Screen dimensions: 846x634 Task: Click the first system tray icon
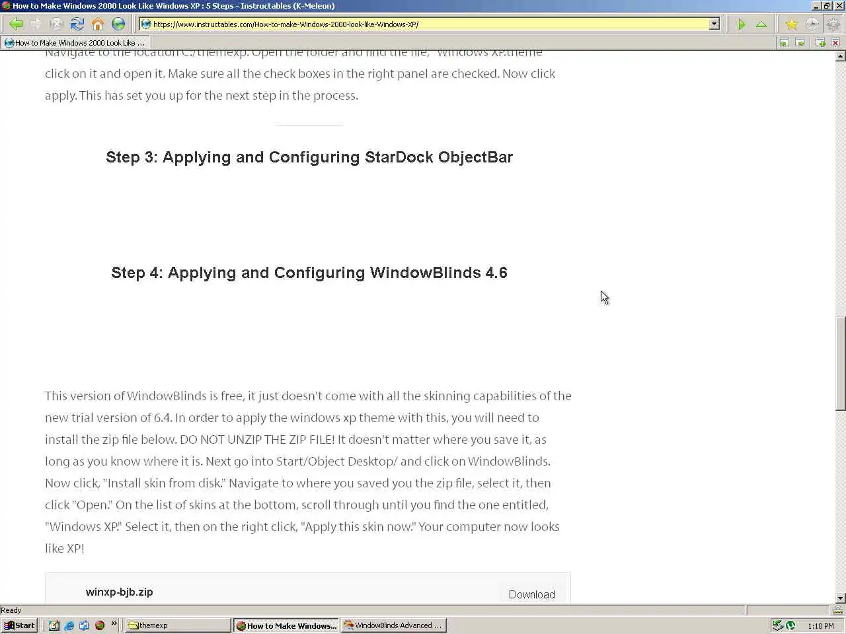pyautogui.click(x=778, y=625)
